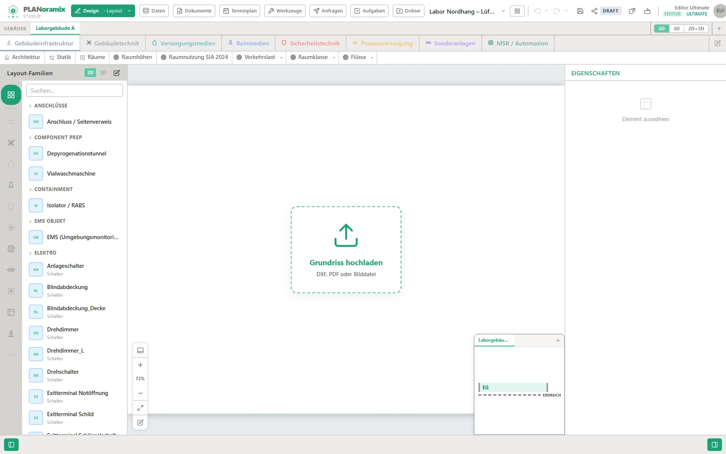726x454 pixels.
Task: Open the MSR / Automation tab
Action: point(518,43)
